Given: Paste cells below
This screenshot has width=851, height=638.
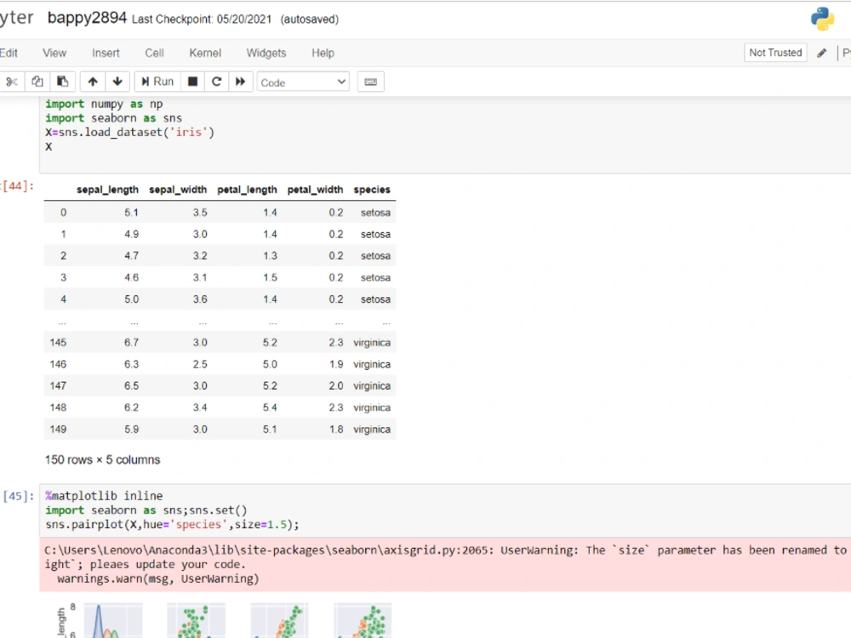Looking at the screenshot, I should coord(62,81).
